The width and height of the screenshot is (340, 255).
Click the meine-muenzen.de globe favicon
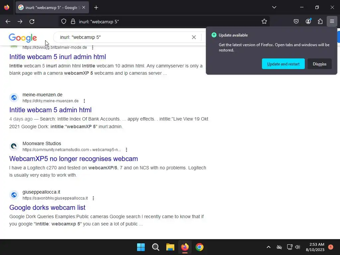click(x=14, y=98)
